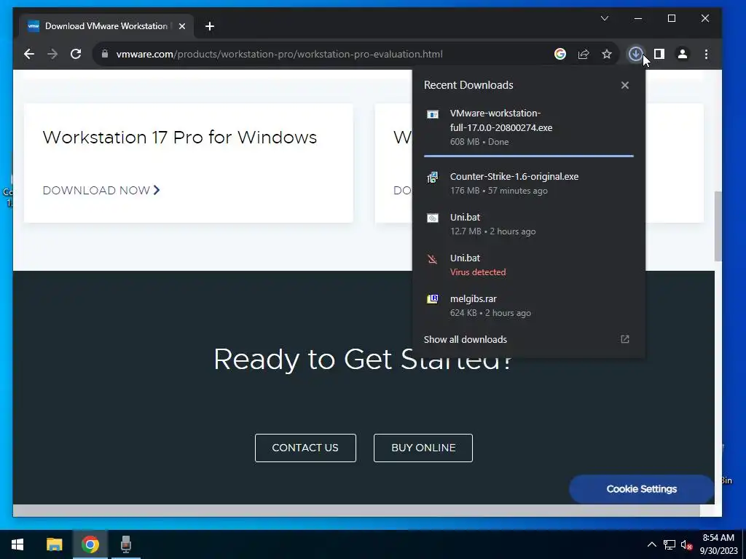Click the Workstation 17 Pro for Windows heading
746x559 pixels.
pyautogui.click(x=180, y=138)
